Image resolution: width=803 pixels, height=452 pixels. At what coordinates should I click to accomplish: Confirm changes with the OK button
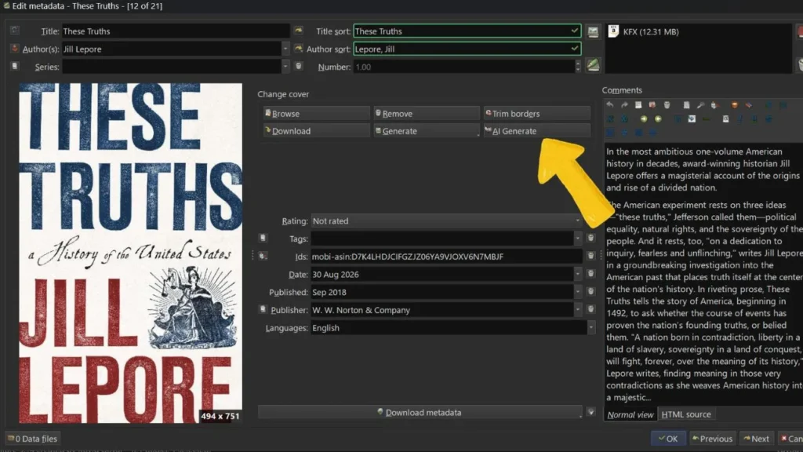pos(668,438)
